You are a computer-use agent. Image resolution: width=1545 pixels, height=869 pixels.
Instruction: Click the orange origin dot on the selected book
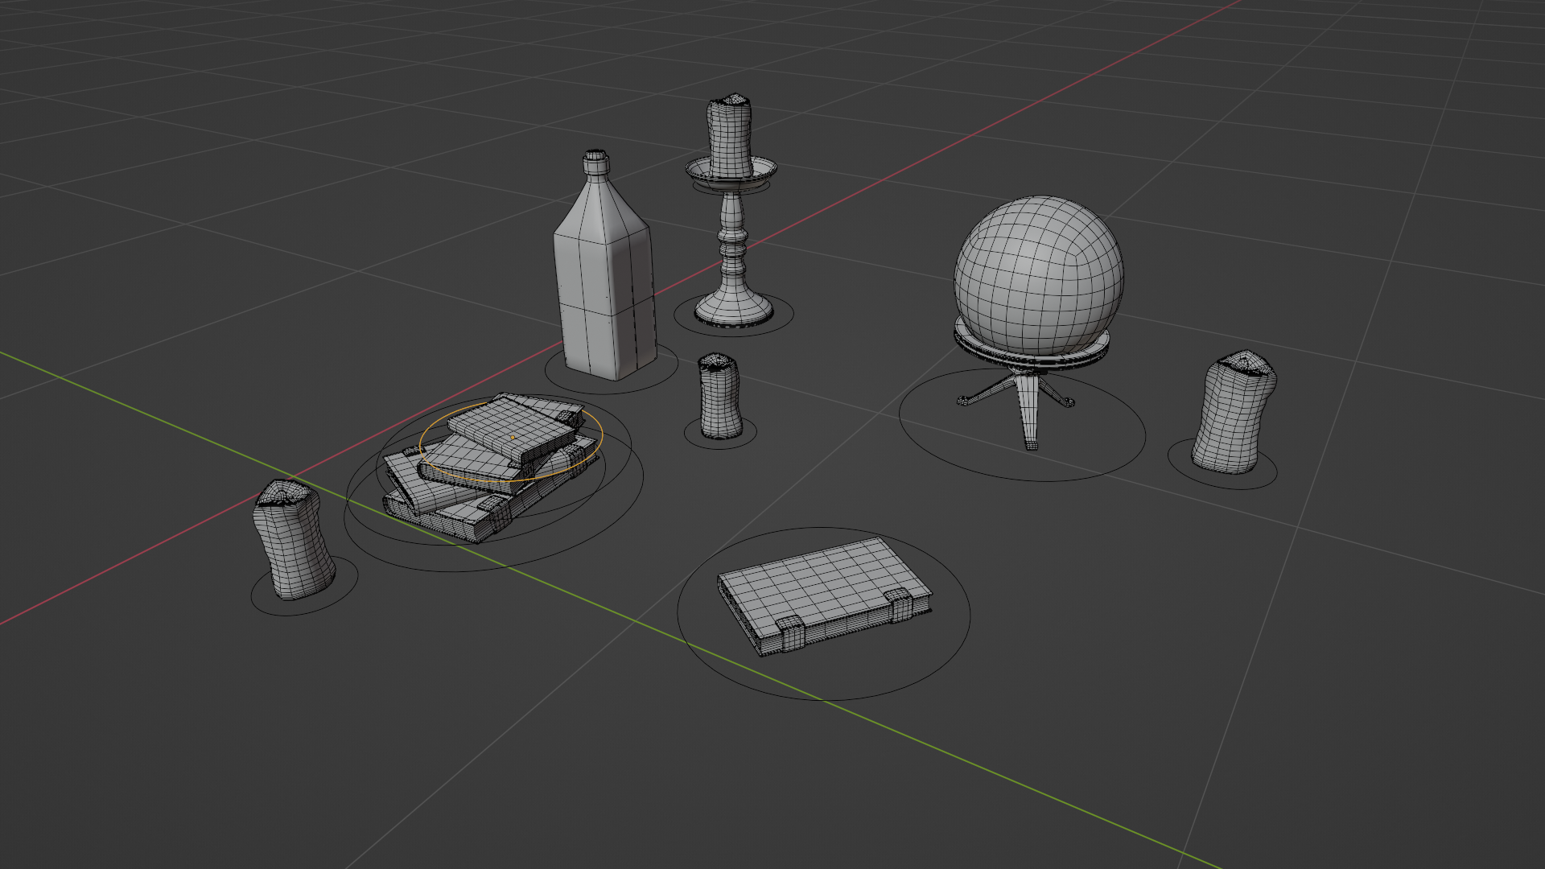coord(513,438)
